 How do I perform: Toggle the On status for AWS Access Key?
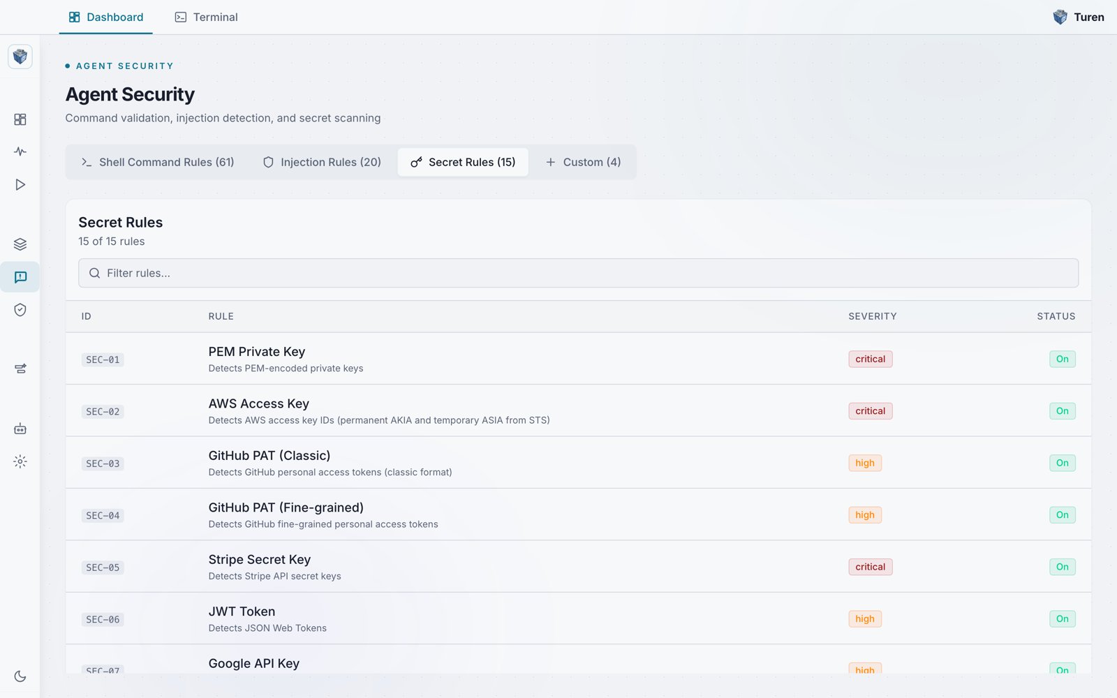tap(1062, 411)
